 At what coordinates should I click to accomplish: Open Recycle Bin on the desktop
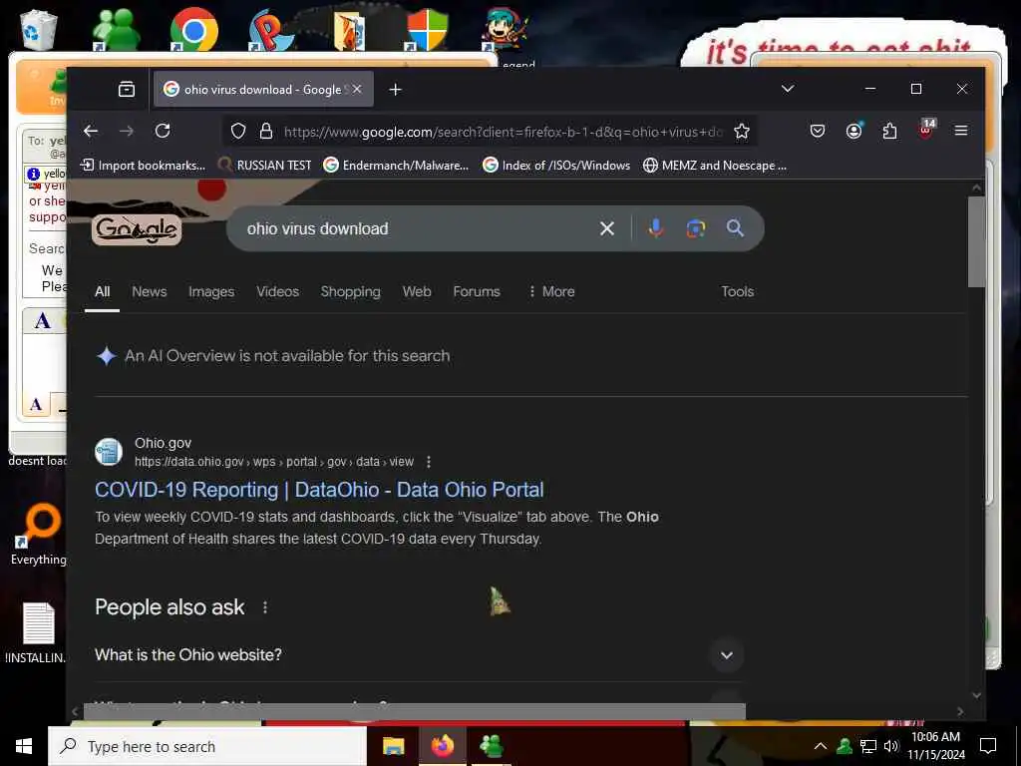point(39,29)
